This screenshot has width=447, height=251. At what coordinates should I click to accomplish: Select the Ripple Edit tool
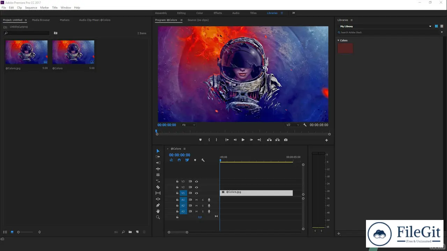(x=158, y=169)
